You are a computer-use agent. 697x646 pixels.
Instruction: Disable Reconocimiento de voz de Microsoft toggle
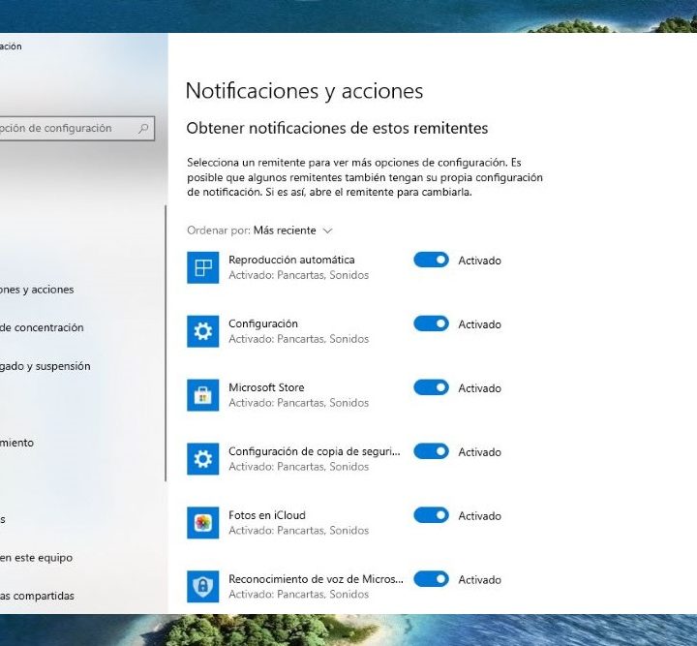(431, 579)
